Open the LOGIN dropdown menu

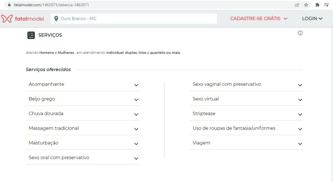(312, 19)
